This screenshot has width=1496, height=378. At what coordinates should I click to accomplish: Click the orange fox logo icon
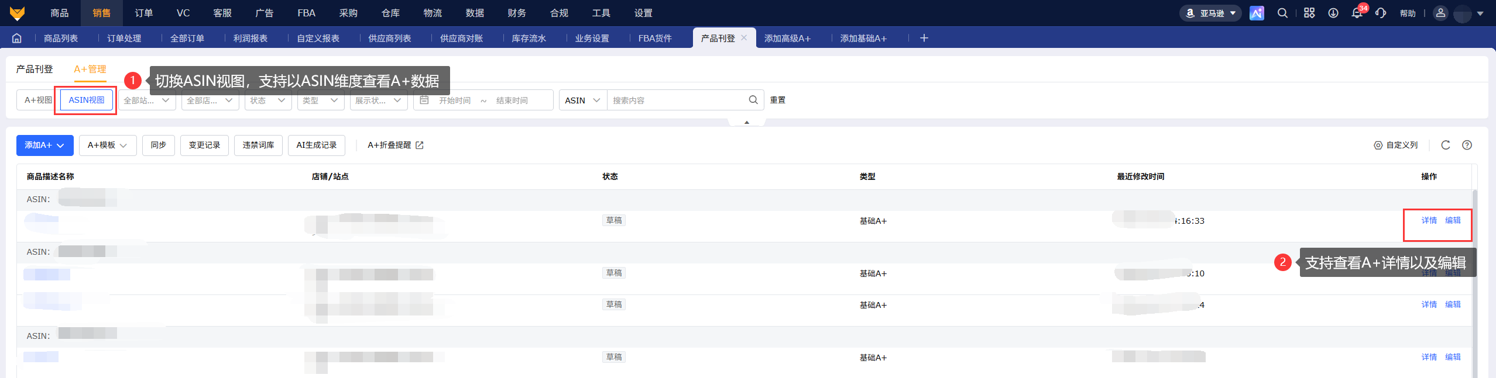tap(17, 13)
